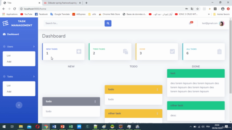This screenshot has width=232, height=130.
Task: Open Add under Tasks section
Action: [9, 91]
